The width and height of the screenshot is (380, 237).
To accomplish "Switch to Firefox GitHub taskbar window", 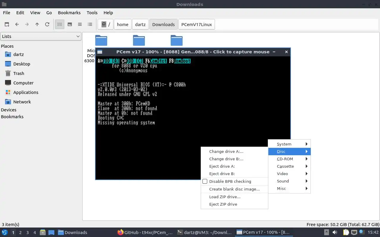I will pos(145,232).
